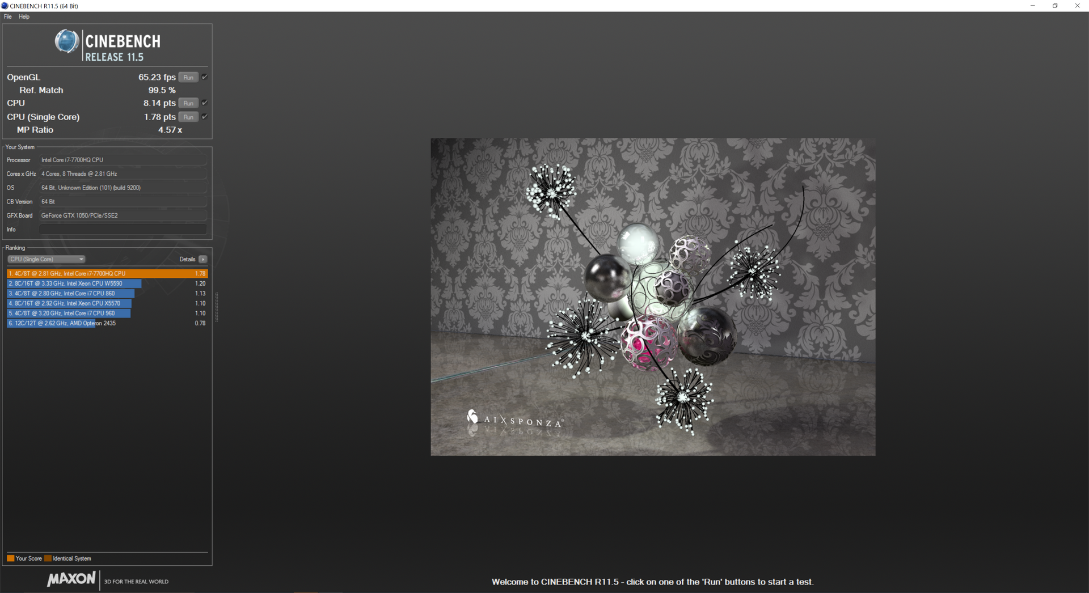Toggle the CPU test checkbox
Image resolution: width=1089 pixels, height=593 pixels.
pyautogui.click(x=205, y=103)
